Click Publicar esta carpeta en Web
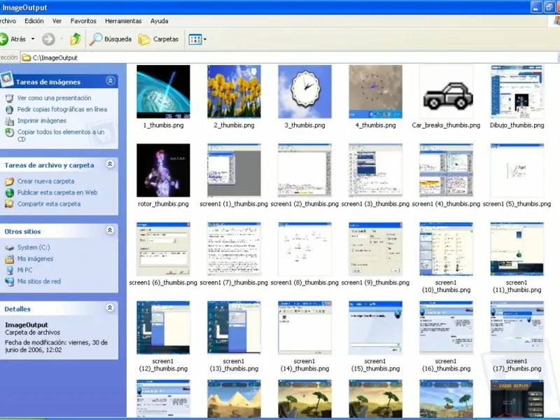 click(x=57, y=192)
